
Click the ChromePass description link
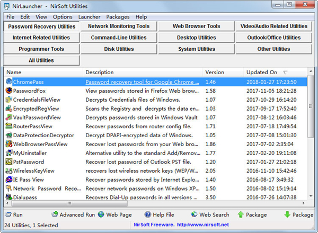[143, 82]
